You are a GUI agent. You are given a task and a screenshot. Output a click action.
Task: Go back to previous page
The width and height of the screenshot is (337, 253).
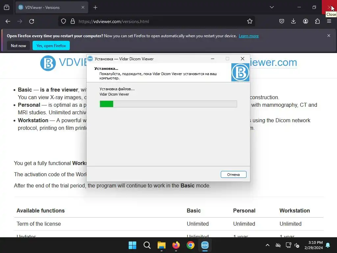[x=8, y=21]
